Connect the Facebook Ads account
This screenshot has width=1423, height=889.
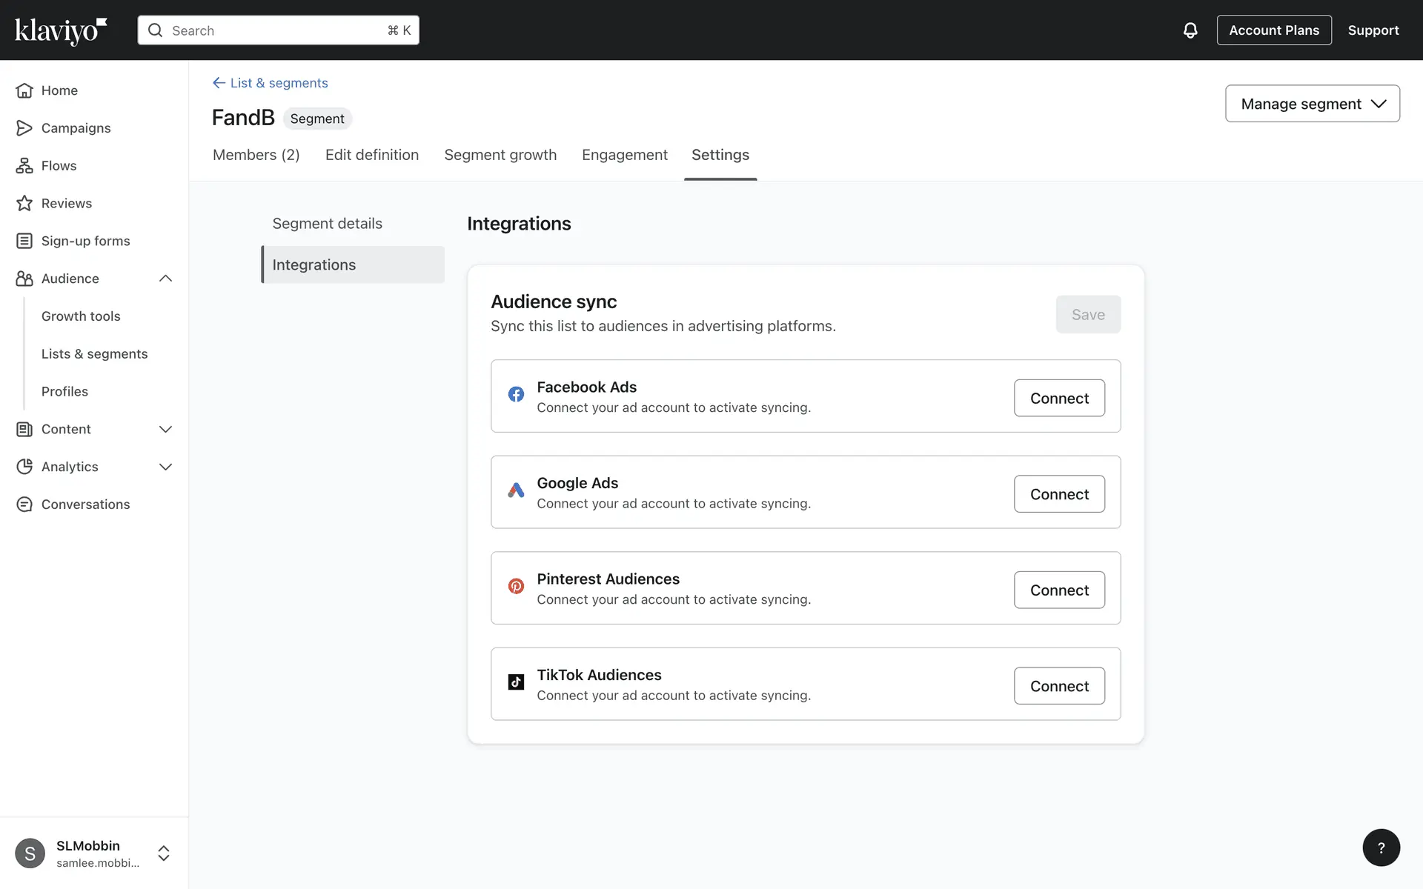point(1059,398)
